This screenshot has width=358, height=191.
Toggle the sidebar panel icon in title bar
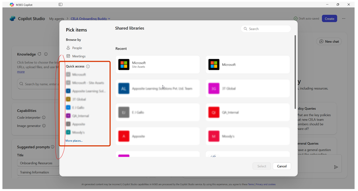61,4
